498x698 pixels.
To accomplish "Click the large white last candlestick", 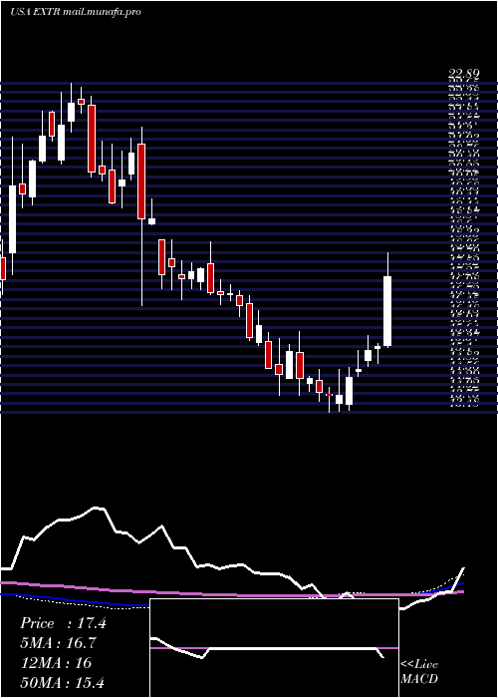I will click(x=387, y=311).
